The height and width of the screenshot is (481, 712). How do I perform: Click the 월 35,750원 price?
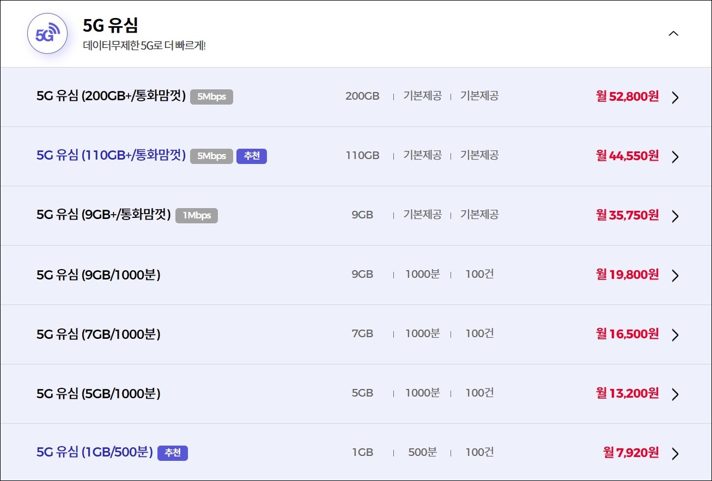[628, 215]
